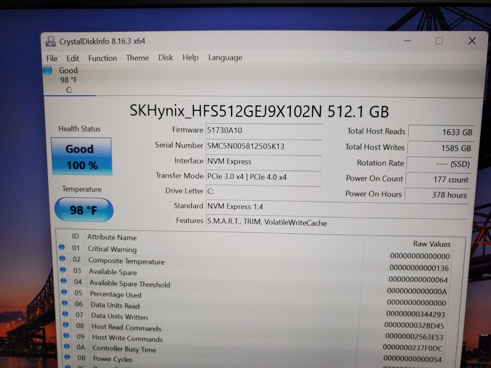Click raw value 00000000000054
The image size is (491, 368).
coord(412,359)
